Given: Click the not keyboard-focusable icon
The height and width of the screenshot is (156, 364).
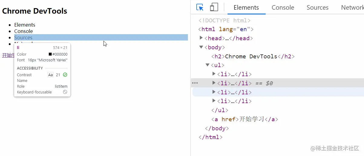Looking at the screenshot, I should 65,92.
